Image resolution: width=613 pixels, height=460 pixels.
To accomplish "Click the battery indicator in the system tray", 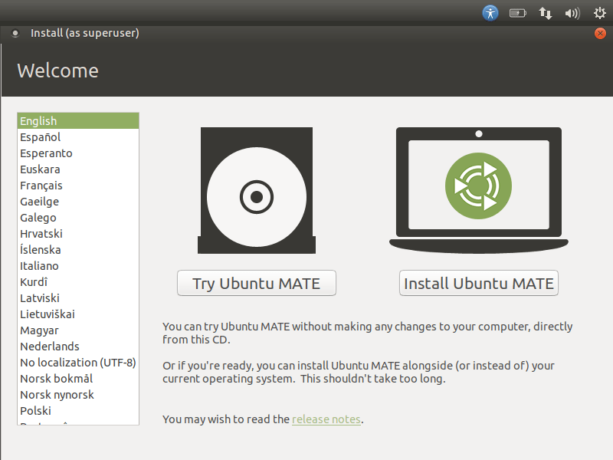I will pyautogui.click(x=517, y=12).
